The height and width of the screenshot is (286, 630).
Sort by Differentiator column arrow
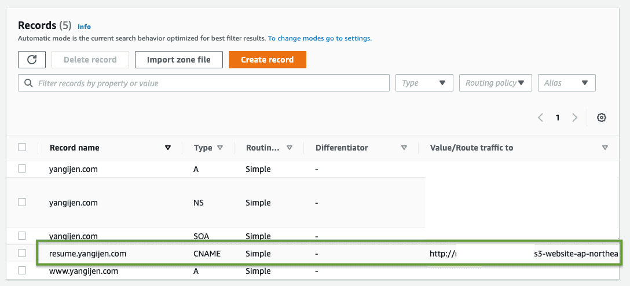404,148
